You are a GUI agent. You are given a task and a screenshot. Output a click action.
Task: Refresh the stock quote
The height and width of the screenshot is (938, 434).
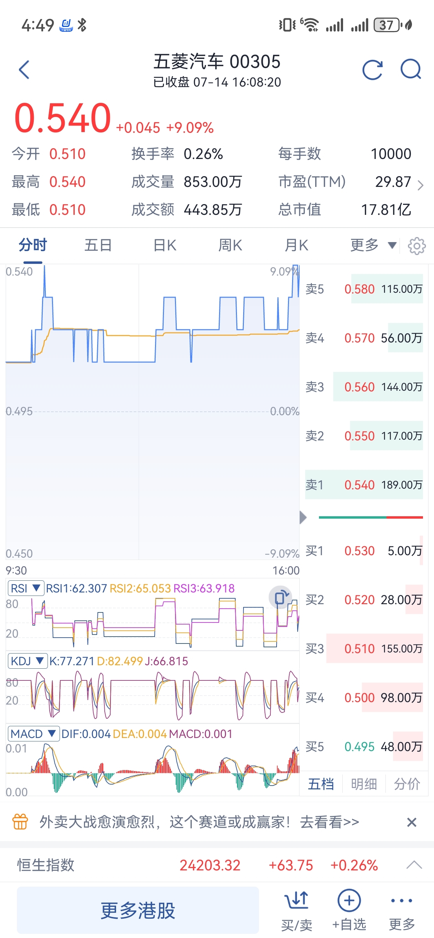373,70
